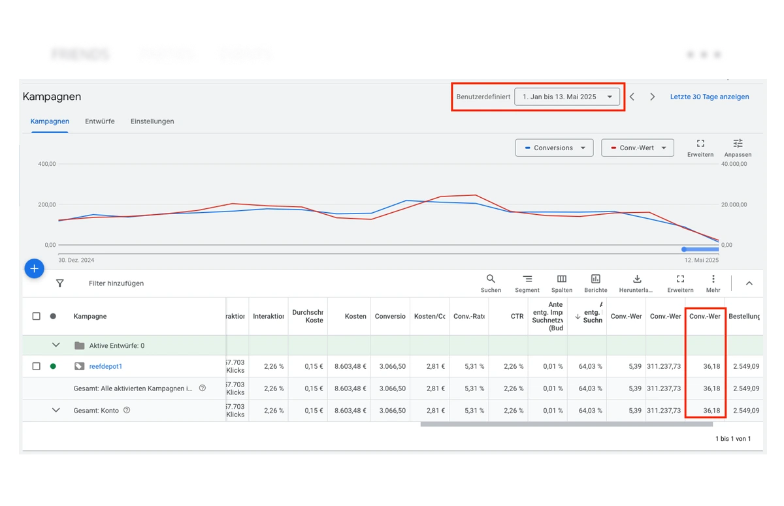This screenshot has height=506, width=784.
Task: Click the Kosten/Conv. column header
Action: tap(429, 317)
